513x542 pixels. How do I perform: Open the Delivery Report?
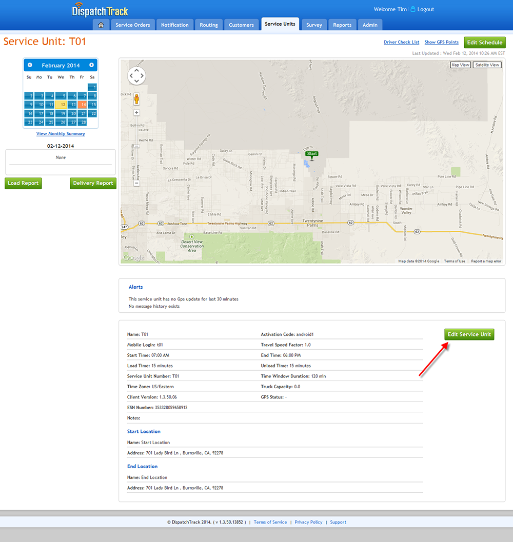click(x=93, y=183)
